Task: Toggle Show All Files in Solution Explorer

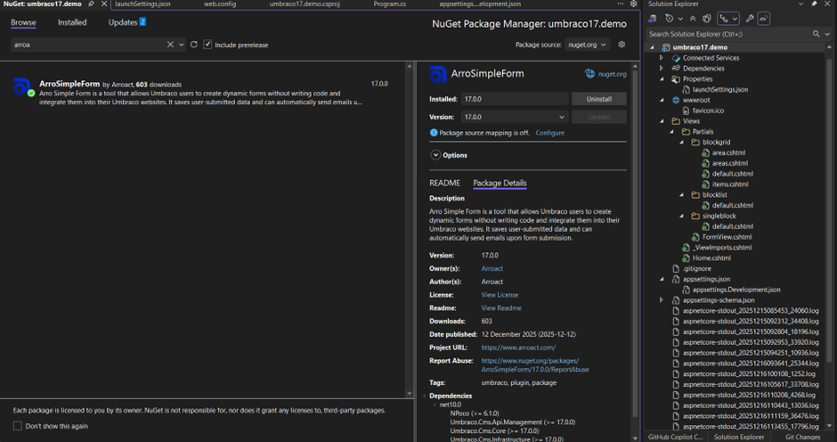Action: click(x=707, y=19)
